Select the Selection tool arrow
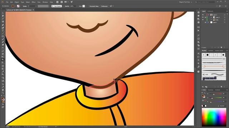229x128 pixels. point(3,13)
